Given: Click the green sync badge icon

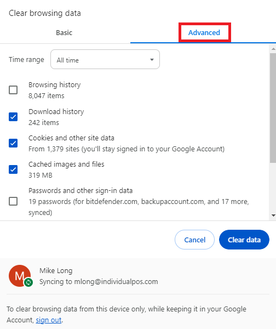Looking at the screenshot, I should coord(28,282).
